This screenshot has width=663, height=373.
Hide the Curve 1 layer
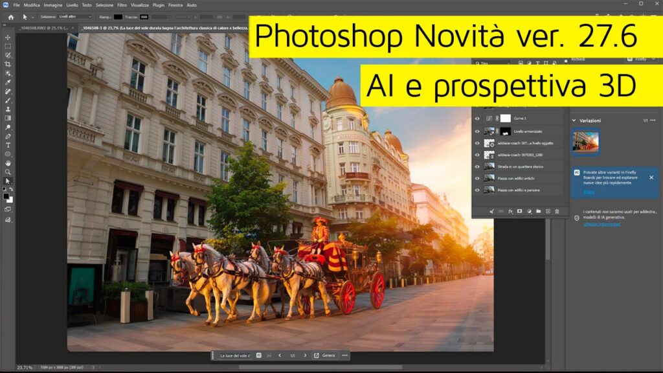(477, 119)
